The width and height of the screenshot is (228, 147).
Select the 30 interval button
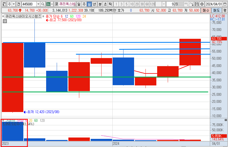pos(142,4)
